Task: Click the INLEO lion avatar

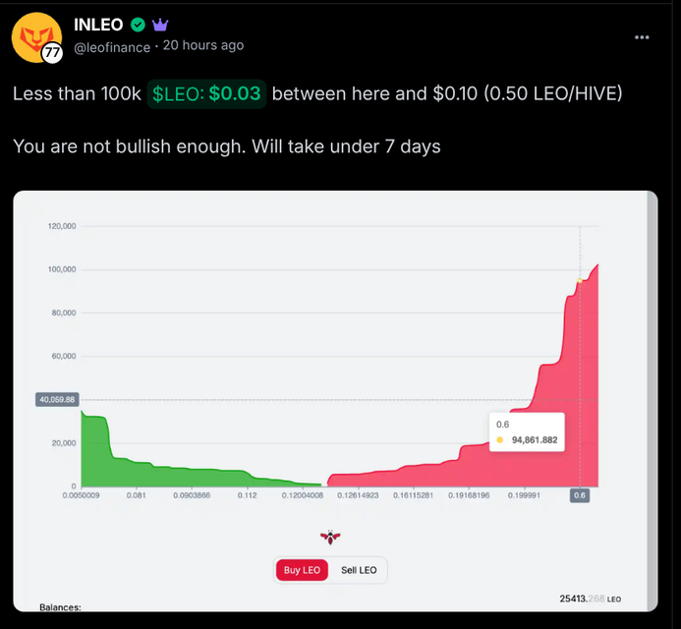Action: pyautogui.click(x=35, y=35)
